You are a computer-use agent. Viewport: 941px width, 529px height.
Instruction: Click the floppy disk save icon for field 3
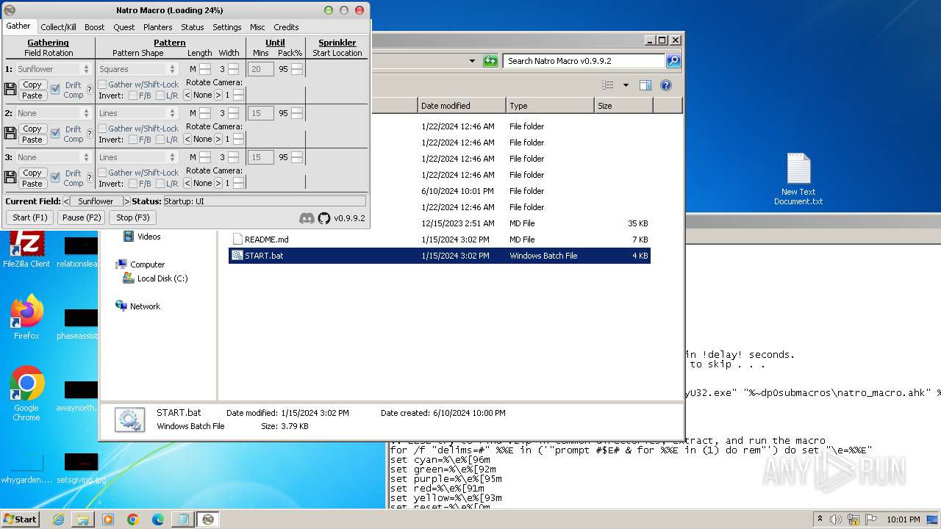(x=10, y=177)
